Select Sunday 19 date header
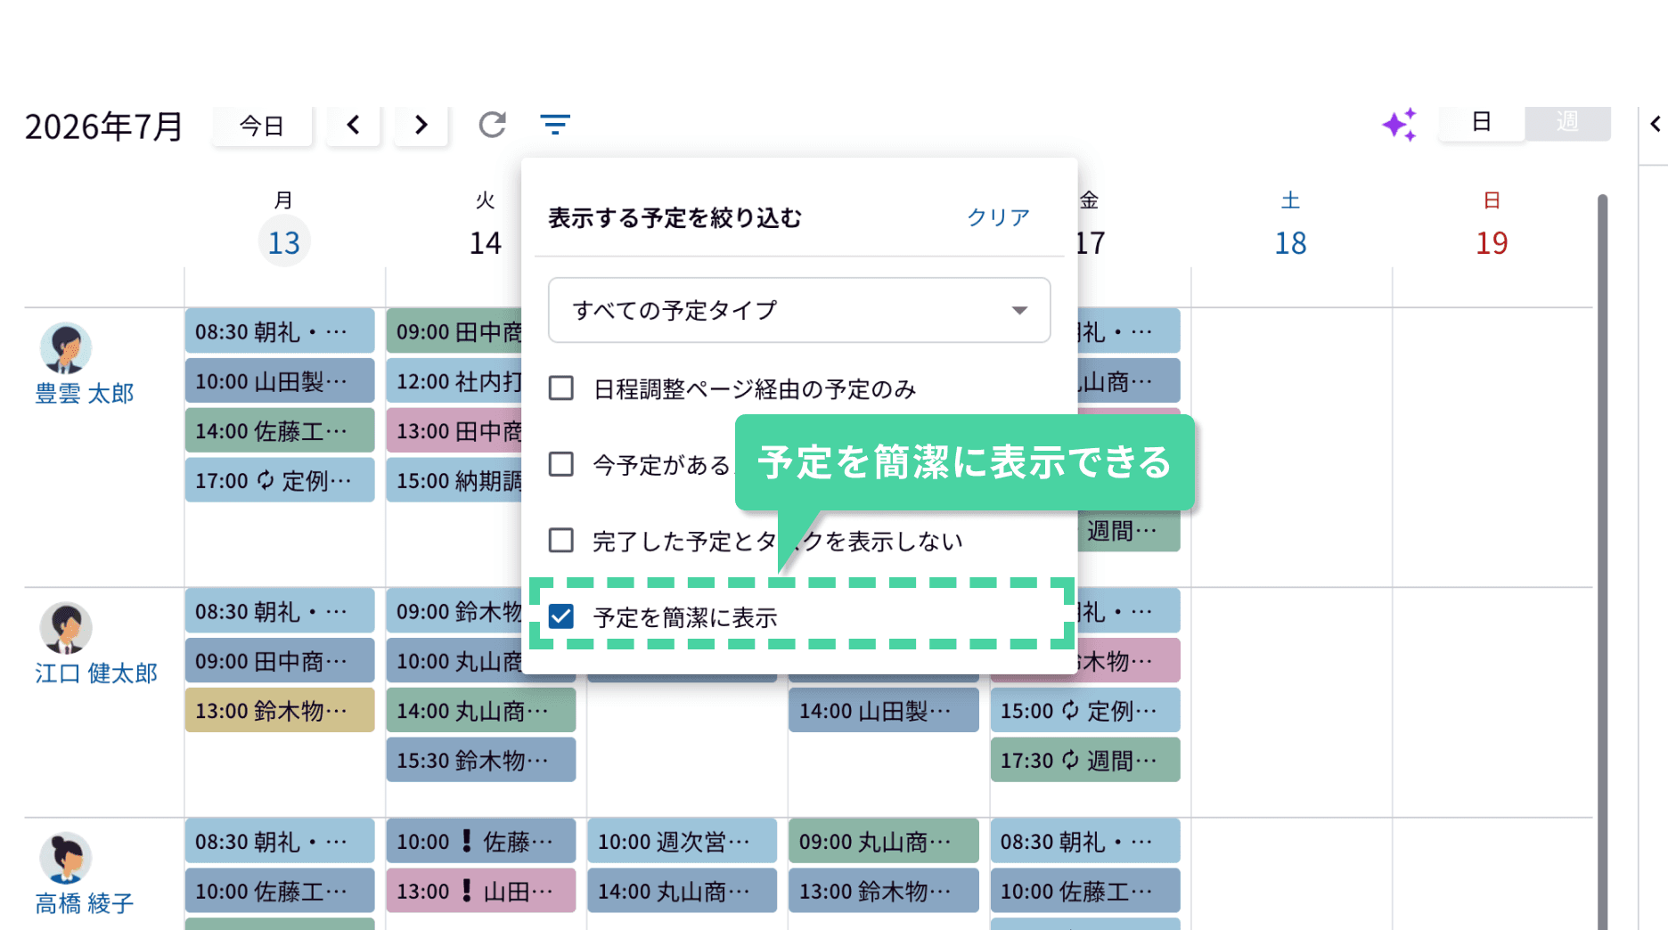 pos(1492,241)
